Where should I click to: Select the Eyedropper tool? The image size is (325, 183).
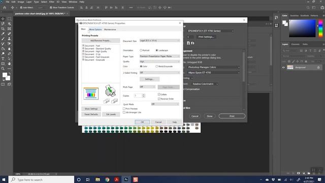click(3, 34)
